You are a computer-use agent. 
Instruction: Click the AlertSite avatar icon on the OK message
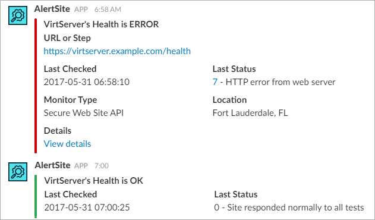tap(18, 172)
